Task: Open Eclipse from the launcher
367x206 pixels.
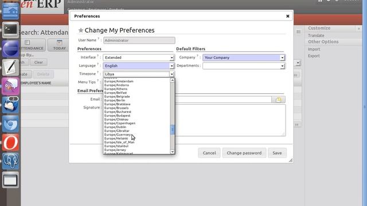Action: (x=10, y=49)
